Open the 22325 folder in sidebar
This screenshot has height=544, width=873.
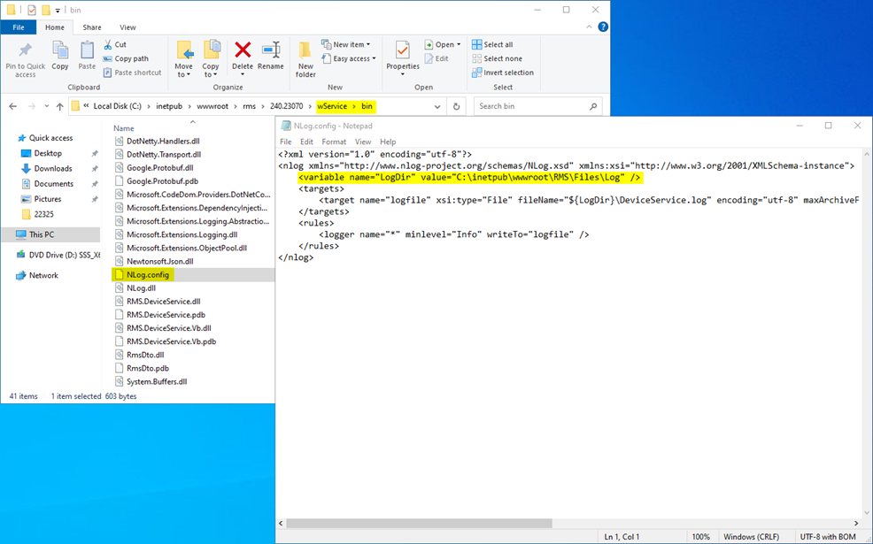[43, 214]
